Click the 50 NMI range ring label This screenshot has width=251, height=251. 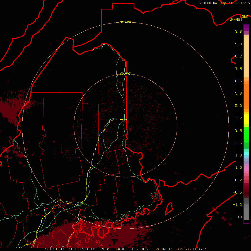pos(125,74)
